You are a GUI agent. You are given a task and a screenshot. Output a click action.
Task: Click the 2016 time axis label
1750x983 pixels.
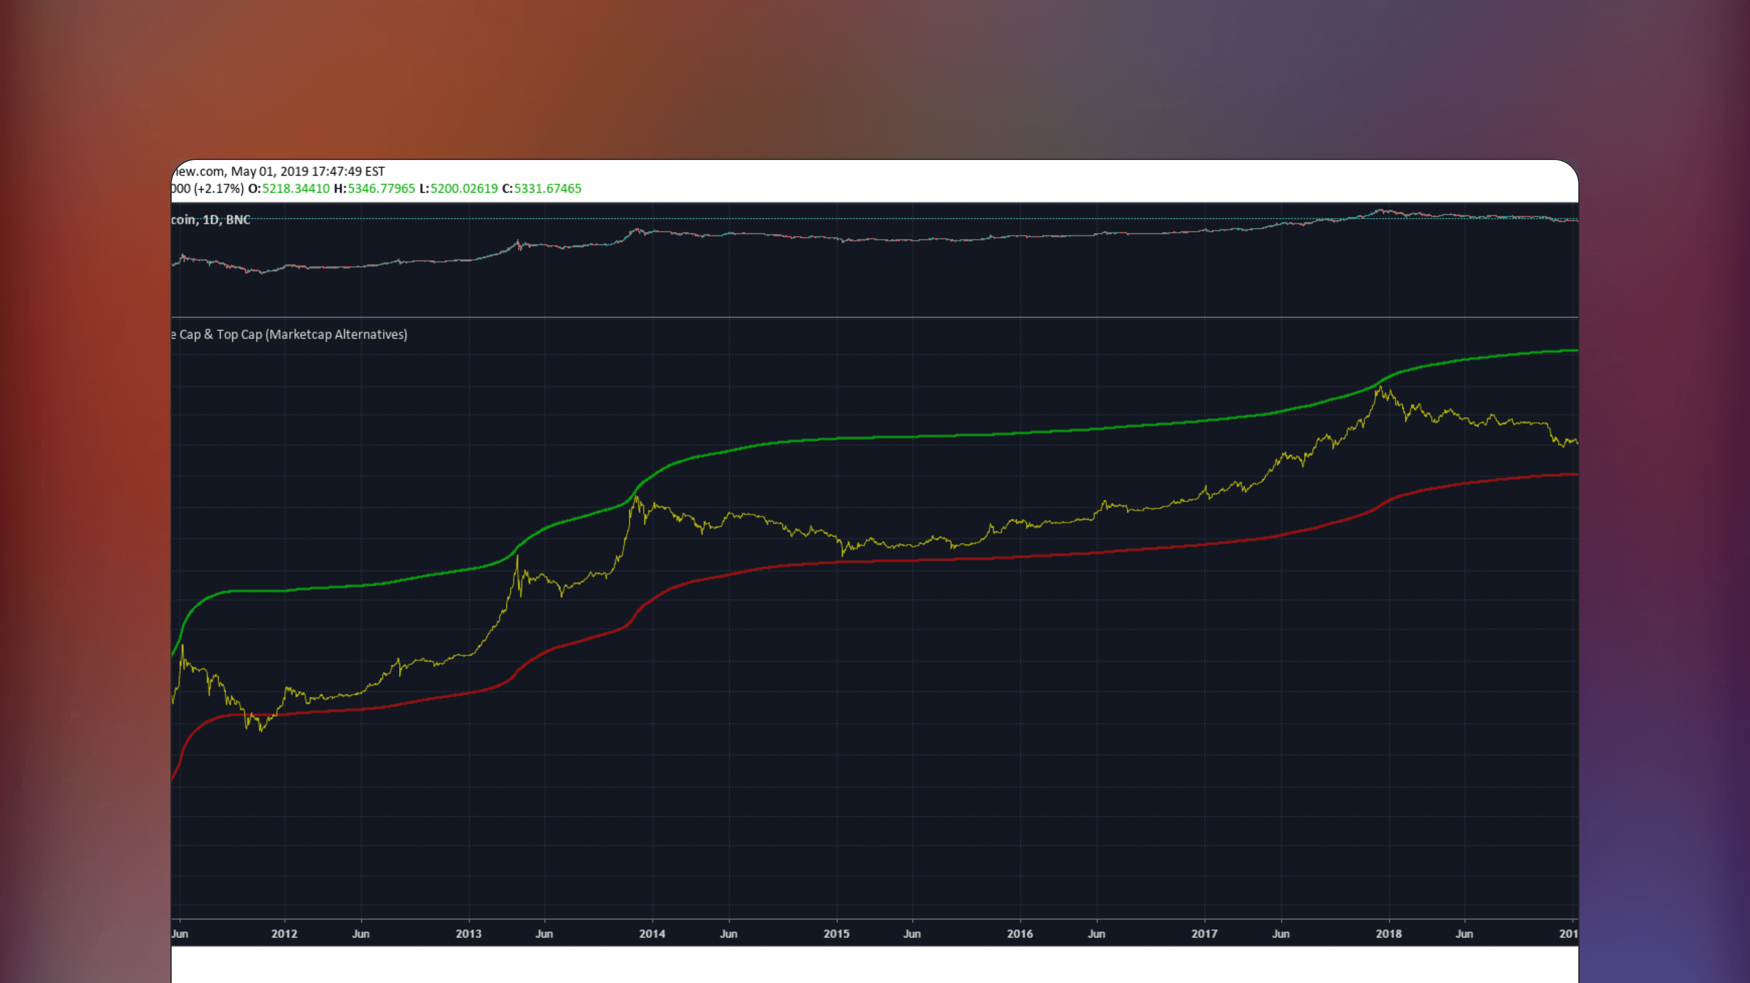coord(1020,934)
